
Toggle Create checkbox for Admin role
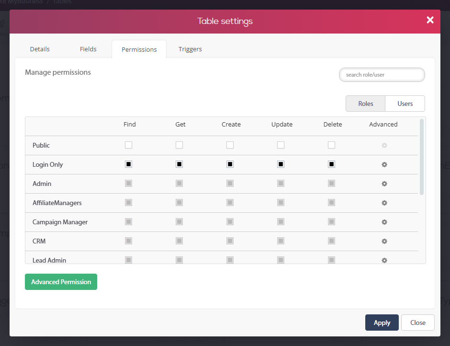click(x=230, y=184)
